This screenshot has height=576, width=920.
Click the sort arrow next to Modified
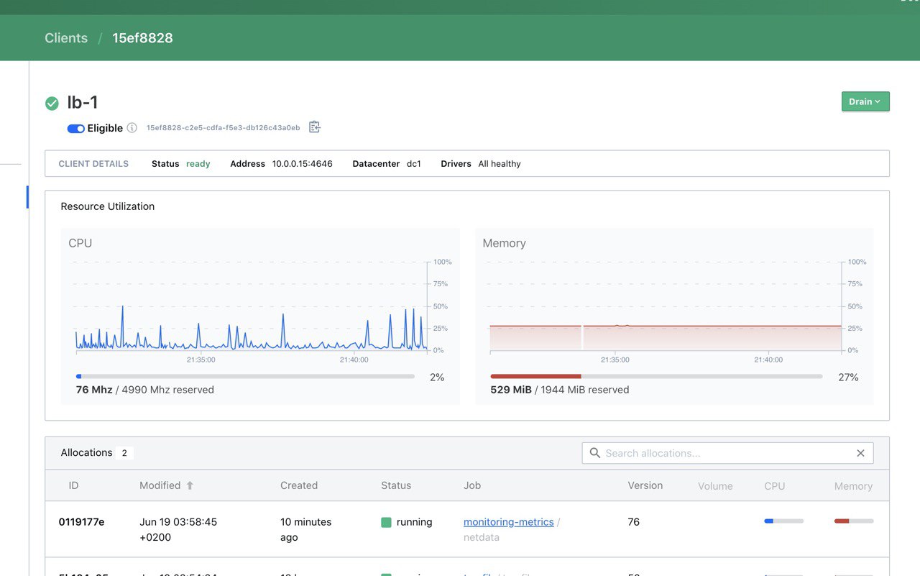coord(190,485)
